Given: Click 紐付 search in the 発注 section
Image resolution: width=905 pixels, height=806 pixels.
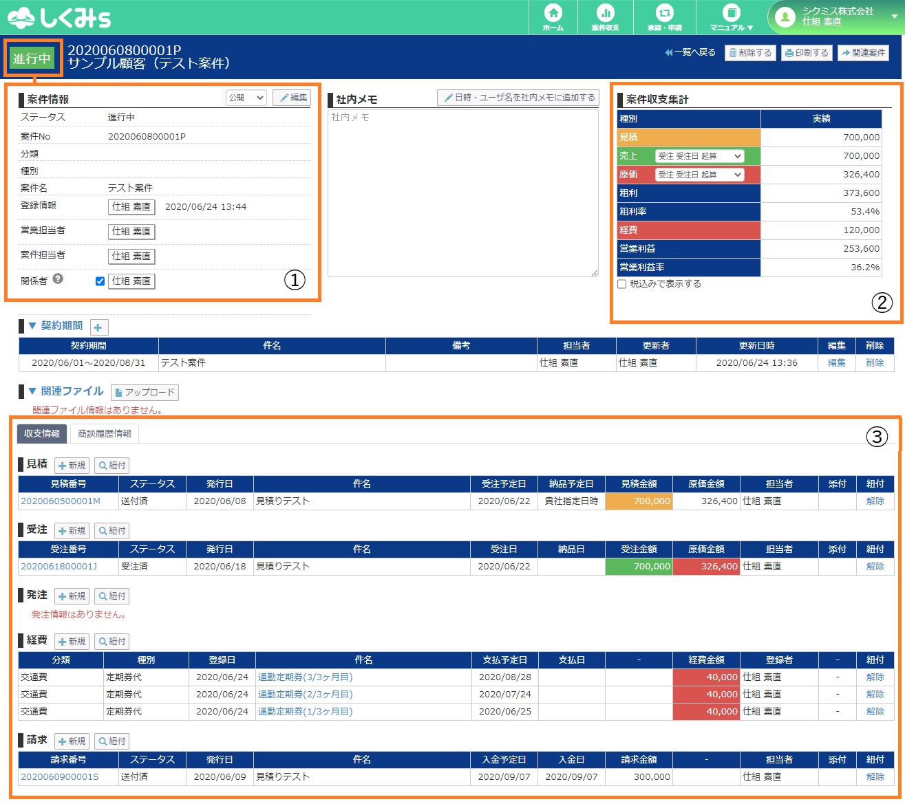Looking at the screenshot, I should click(x=111, y=596).
